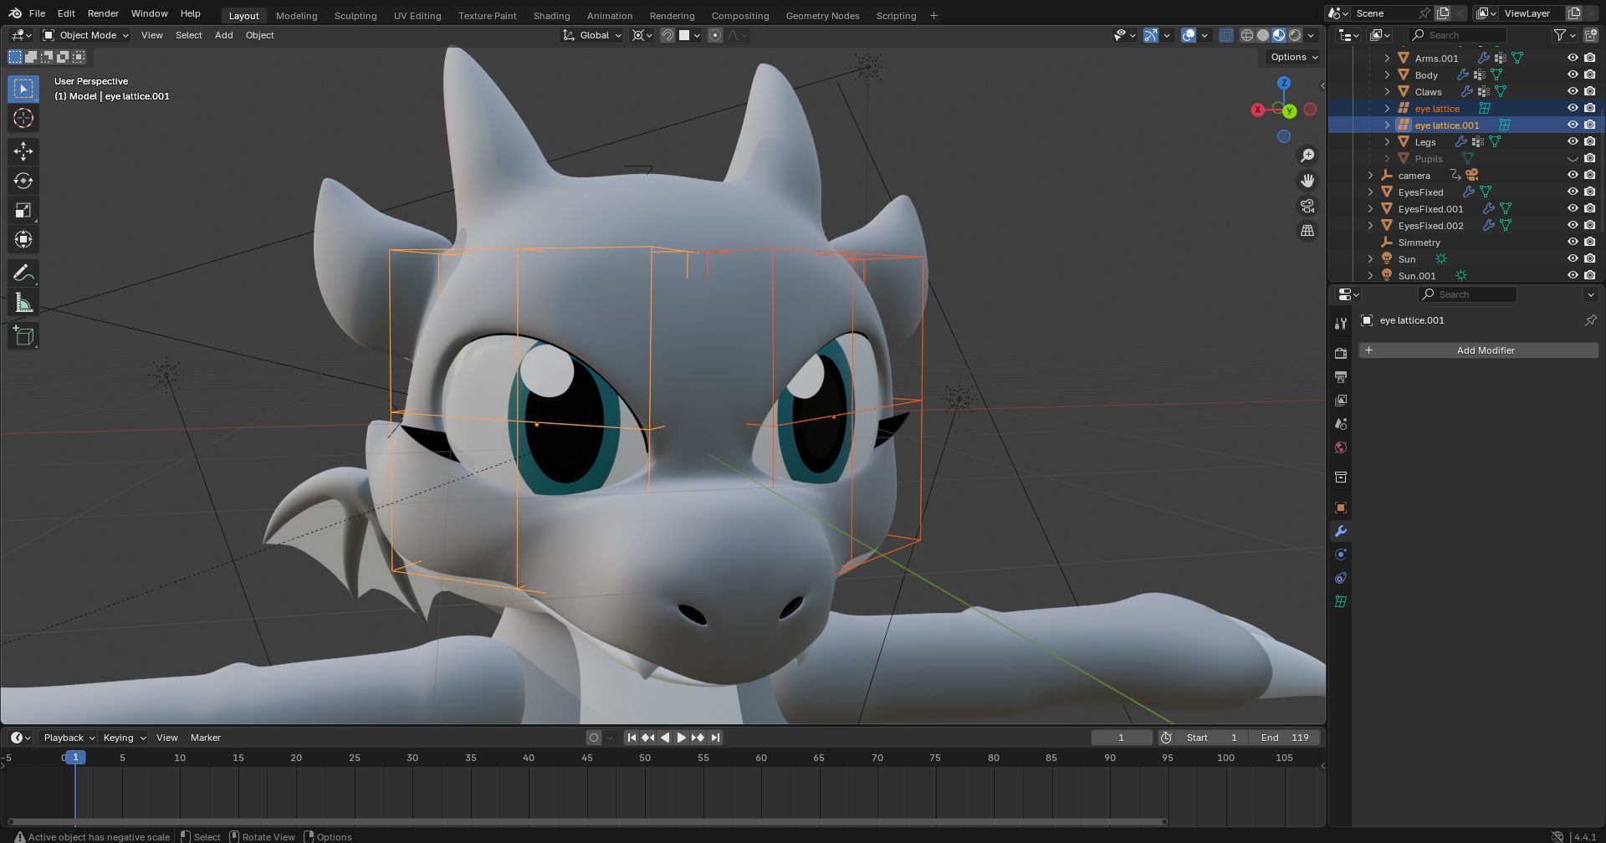Hide eye lattice.001 in viewport
Viewport: 1606px width, 843px height.
[x=1573, y=125]
